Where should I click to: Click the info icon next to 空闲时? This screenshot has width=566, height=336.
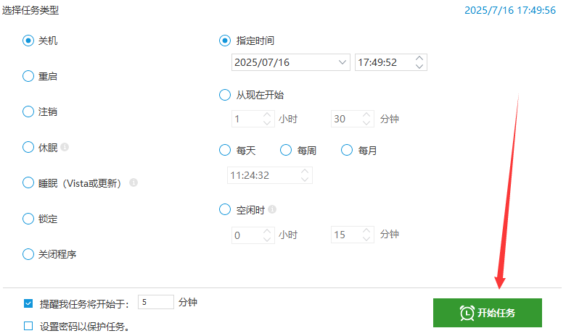click(272, 209)
